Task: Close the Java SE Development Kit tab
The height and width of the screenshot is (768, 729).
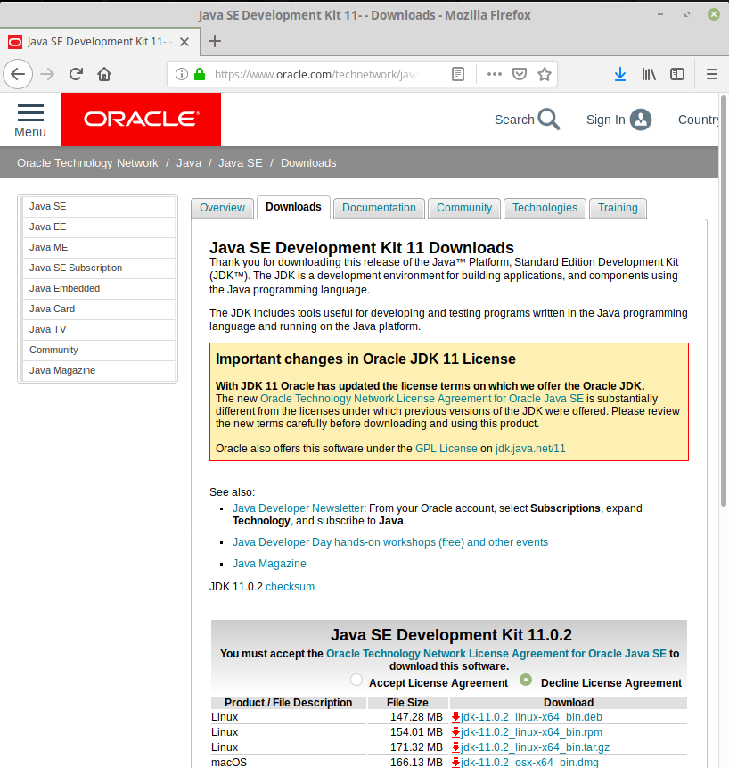Action: click(x=184, y=42)
